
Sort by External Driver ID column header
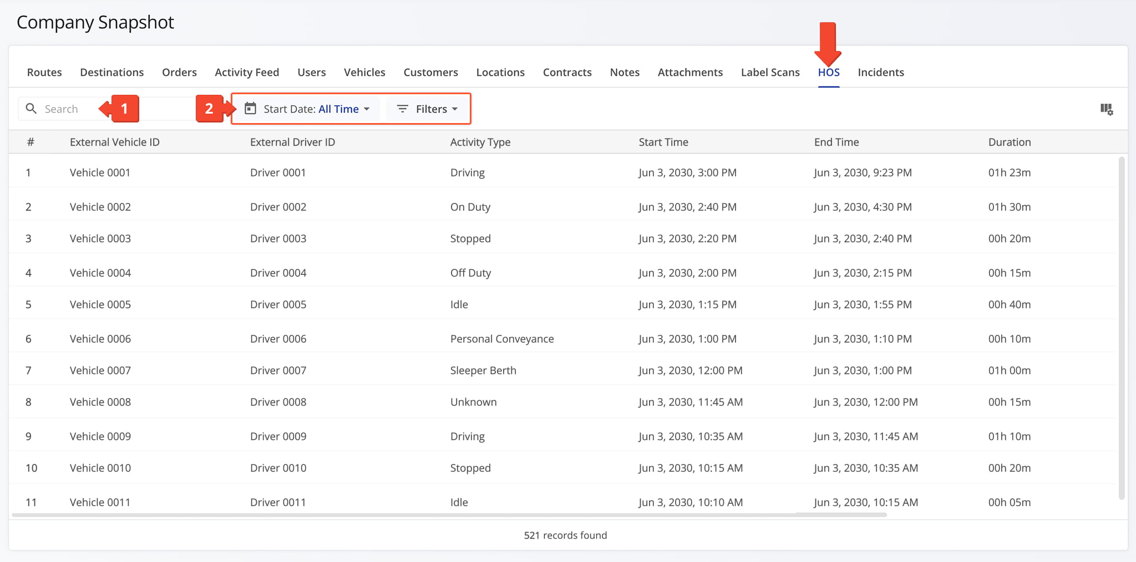[x=292, y=142]
